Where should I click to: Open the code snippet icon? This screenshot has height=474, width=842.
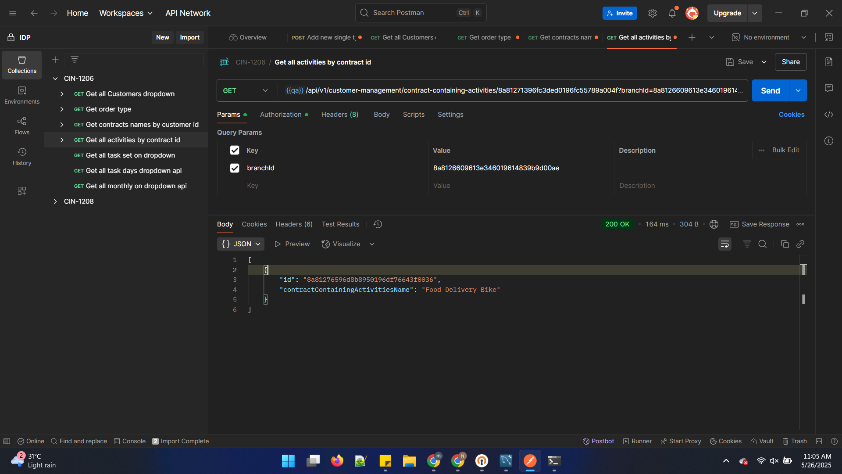[x=829, y=115]
